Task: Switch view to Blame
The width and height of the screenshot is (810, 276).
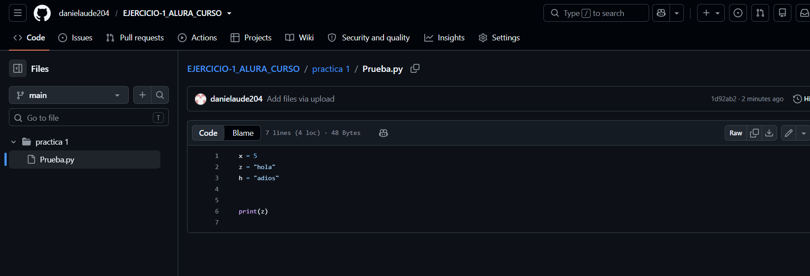Action: [243, 133]
